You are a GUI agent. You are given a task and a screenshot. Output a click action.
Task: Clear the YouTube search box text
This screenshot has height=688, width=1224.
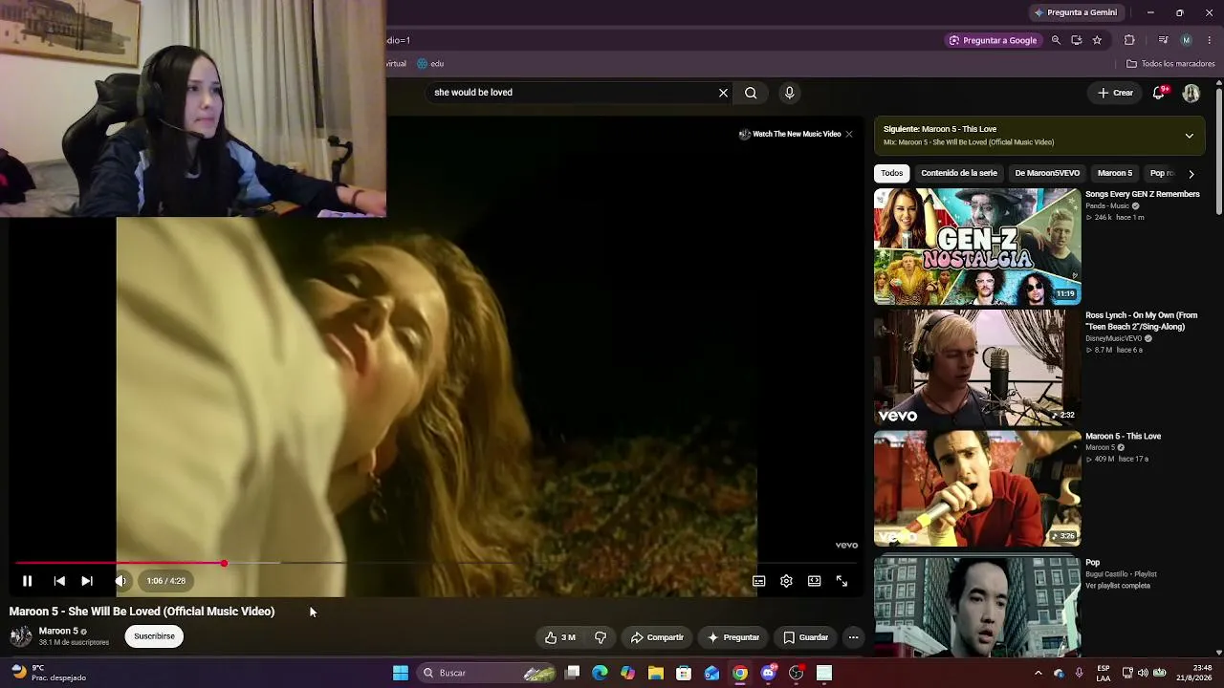coord(723,93)
